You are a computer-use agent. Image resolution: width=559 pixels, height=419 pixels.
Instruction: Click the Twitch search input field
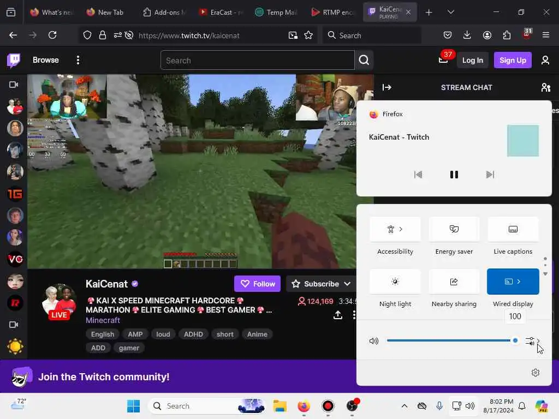258,60
